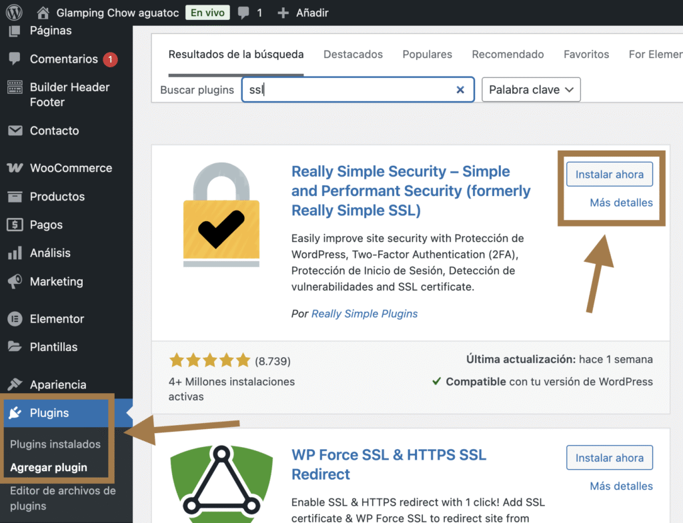The image size is (683, 523).
Task: Open the Palabra clave dropdown
Action: [x=531, y=89]
